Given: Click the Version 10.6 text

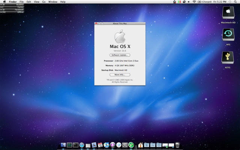Looking at the screenshot, I should (x=120, y=51).
